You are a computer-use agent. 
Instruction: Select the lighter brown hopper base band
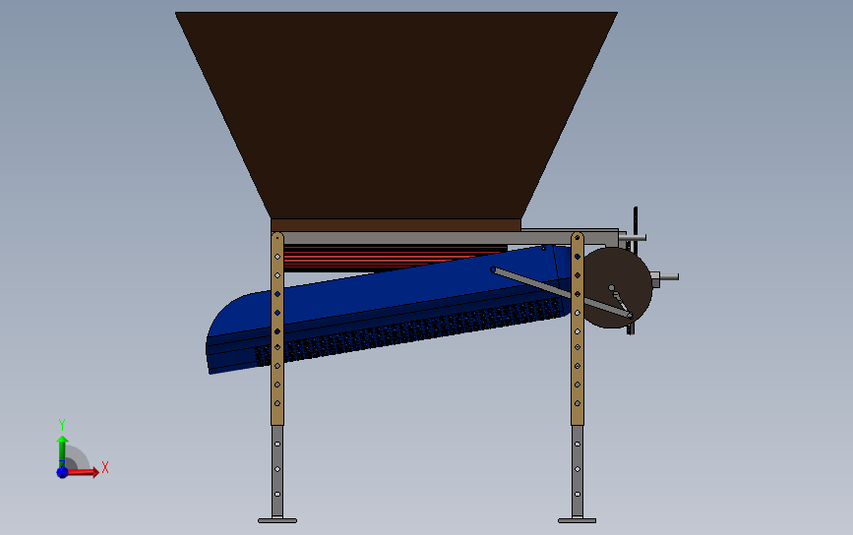point(396,225)
